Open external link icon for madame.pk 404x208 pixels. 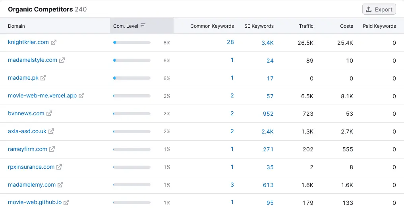click(x=43, y=78)
